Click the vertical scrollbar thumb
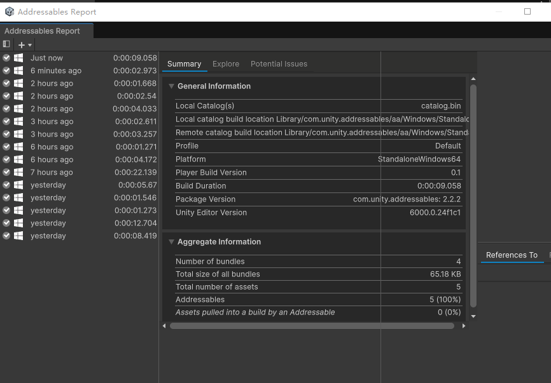The image size is (551, 383). (473, 196)
